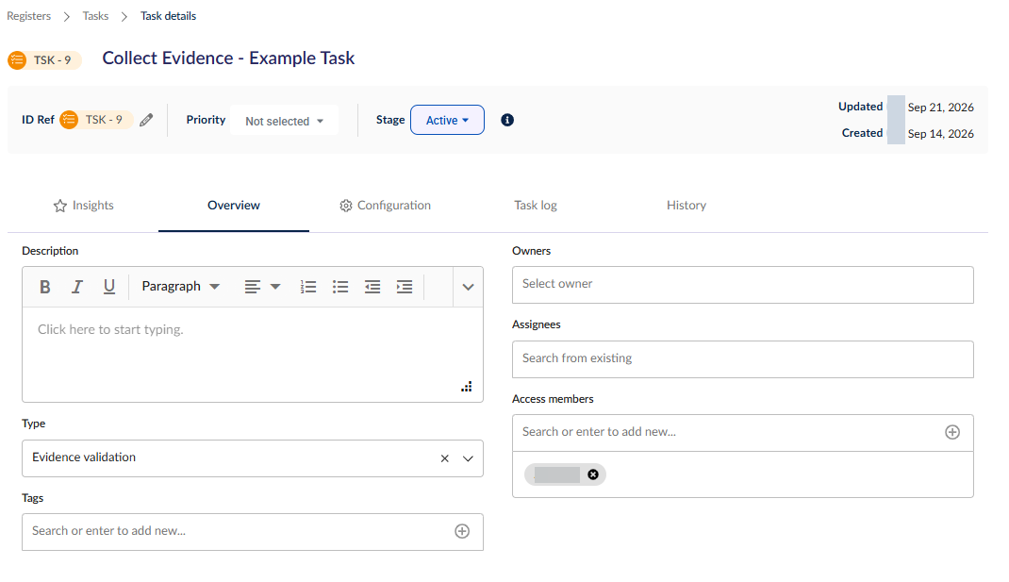Apply bold formatting in description toolbar
The height and width of the screenshot is (582, 1009).
click(45, 287)
